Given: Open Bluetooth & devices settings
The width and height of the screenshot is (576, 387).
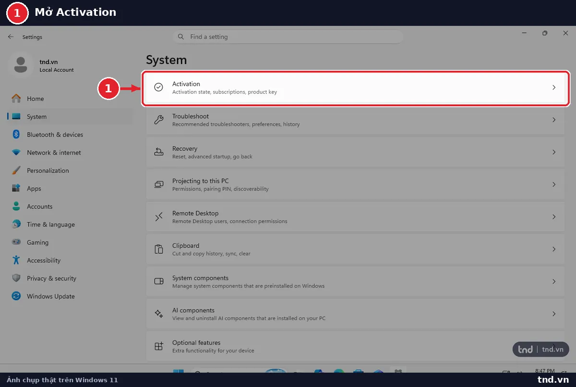Looking at the screenshot, I should pos(70,135).
